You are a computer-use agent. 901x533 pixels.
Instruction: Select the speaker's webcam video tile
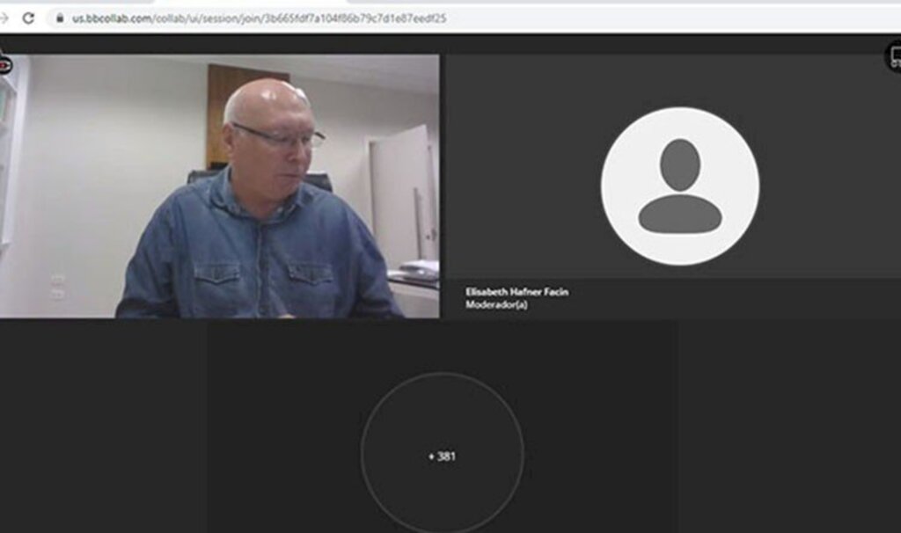tap(220, 186)
